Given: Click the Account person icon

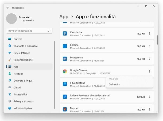Looking at the screenshot, I should point(10,74).
